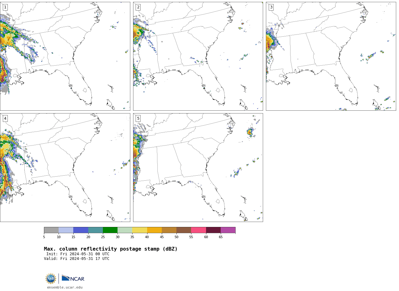Select the tan 45-50 dBZ swatch
Screen dimensions: 399x291
click(169, 230)
